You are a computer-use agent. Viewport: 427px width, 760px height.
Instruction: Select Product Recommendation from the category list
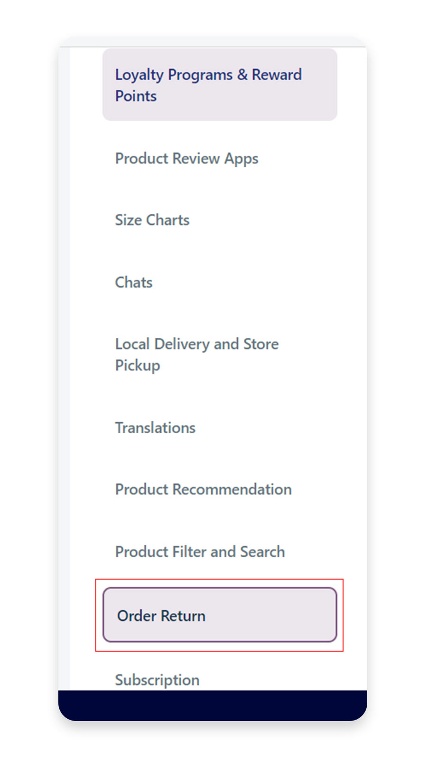pyautogui.click(x=203, y=489)
